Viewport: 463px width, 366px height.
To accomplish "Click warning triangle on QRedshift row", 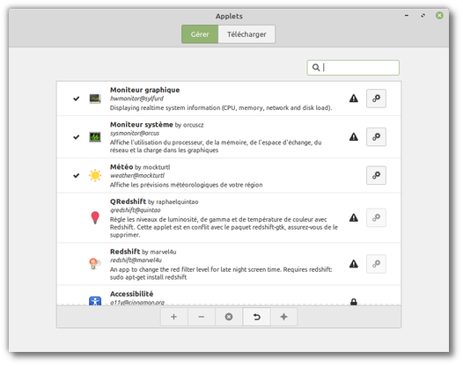I will tap(354, 217).
